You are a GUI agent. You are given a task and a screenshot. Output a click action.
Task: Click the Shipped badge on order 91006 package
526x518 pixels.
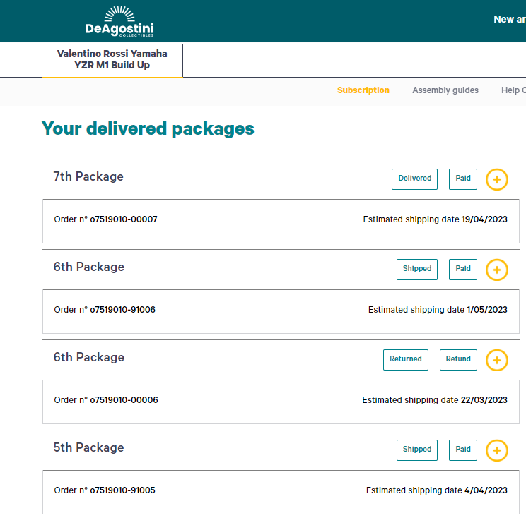(x=417, y=269)
